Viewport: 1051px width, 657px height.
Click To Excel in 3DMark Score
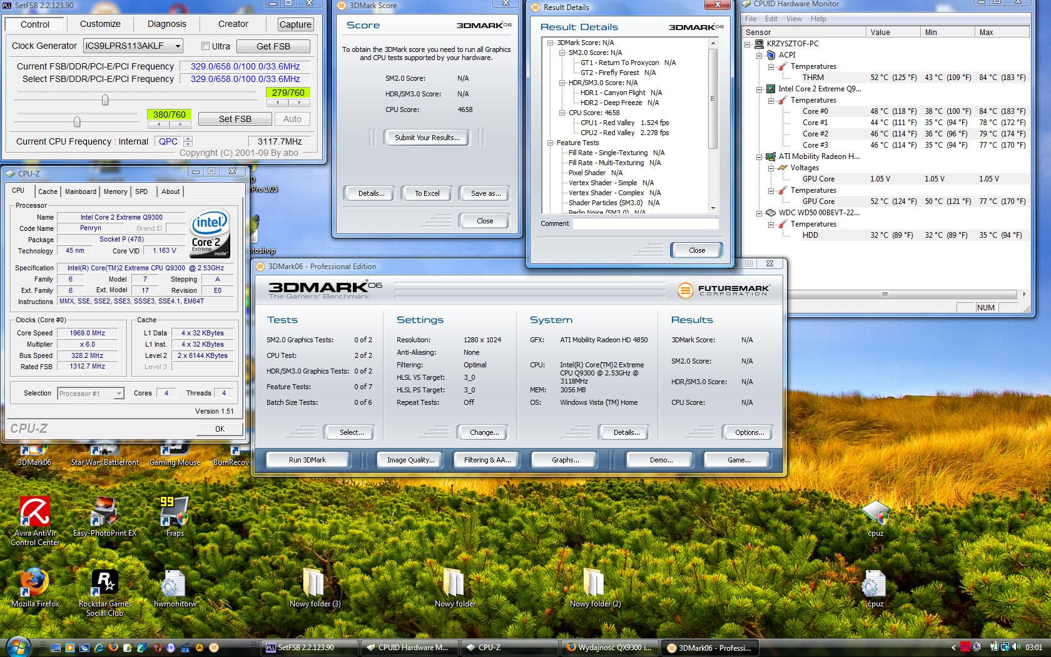[427, 193]
